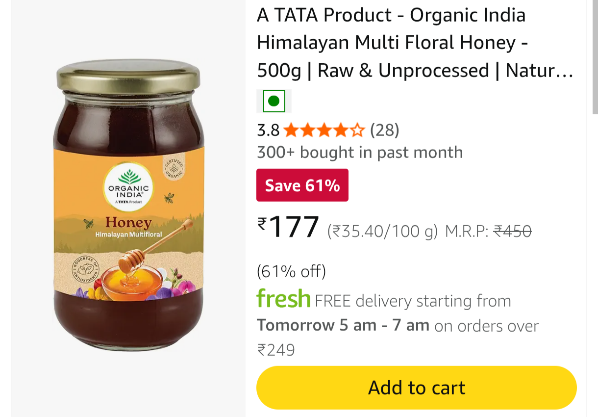Click the green vegetarian dot icon

tap(274, 101)
